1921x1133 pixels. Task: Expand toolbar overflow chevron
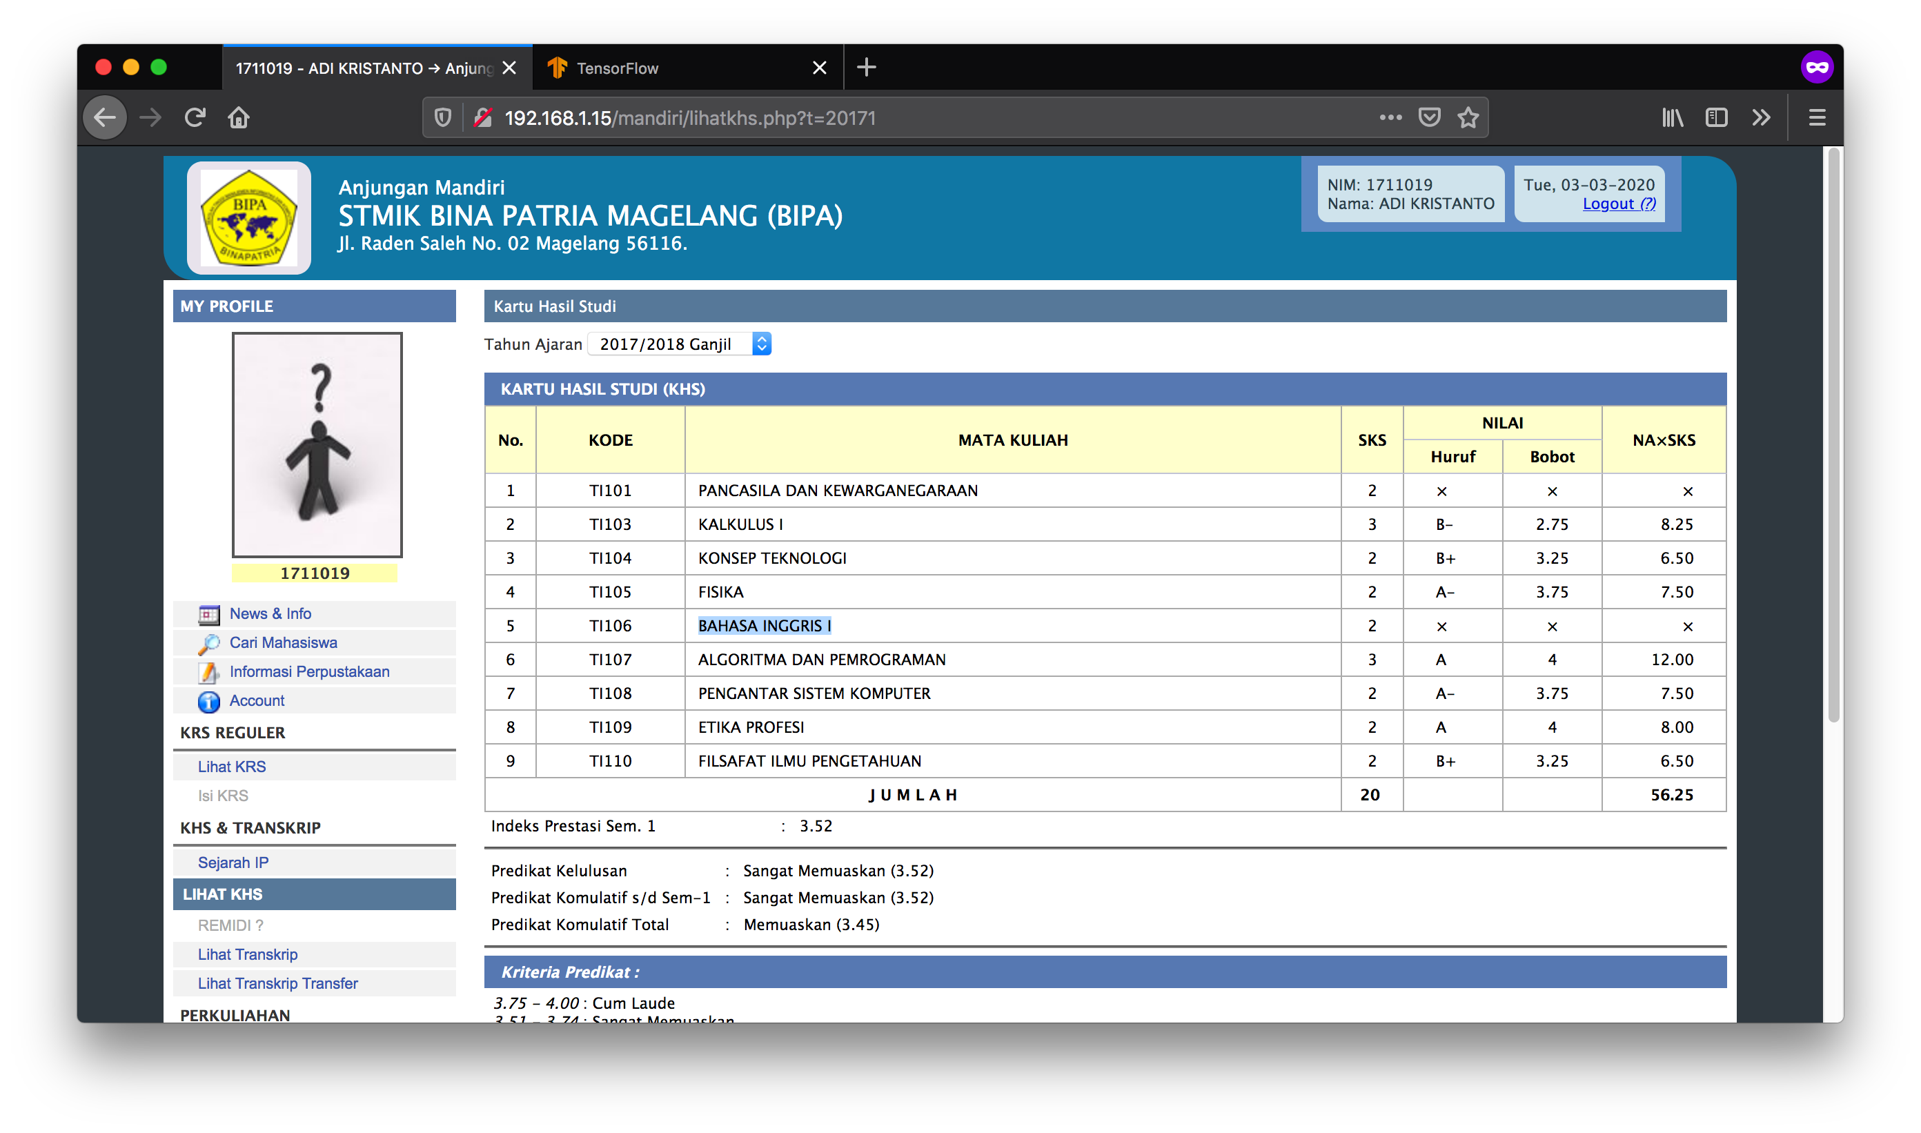click(x=1761, y=117)
